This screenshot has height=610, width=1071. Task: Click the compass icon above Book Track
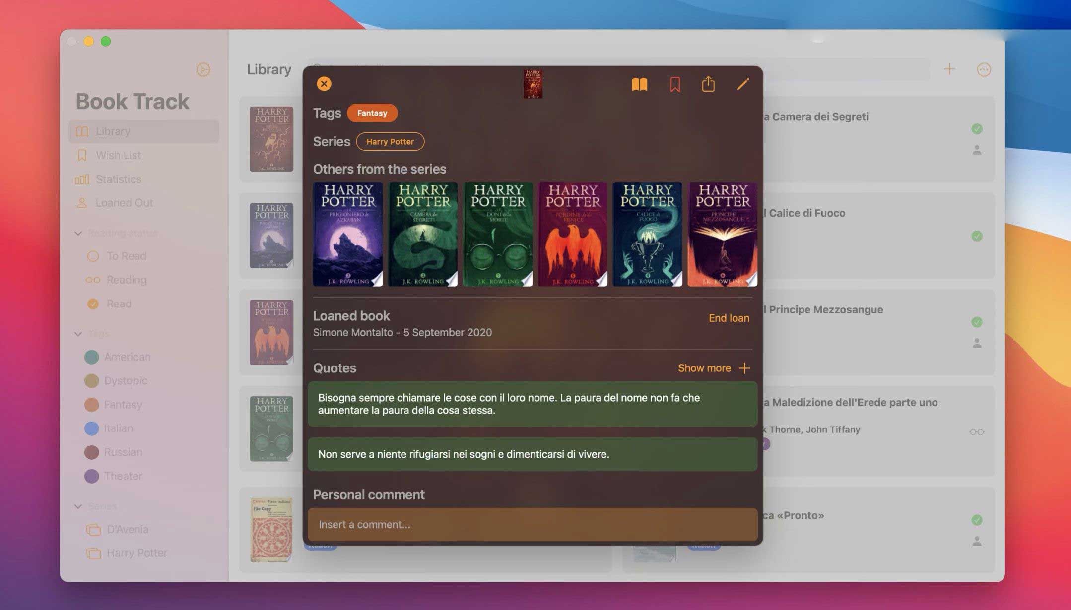203,70
